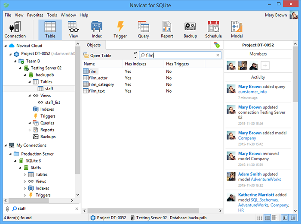Expand the Reports node under backupdb
This screenshot has width=301, height=224.
pos(30,130)
